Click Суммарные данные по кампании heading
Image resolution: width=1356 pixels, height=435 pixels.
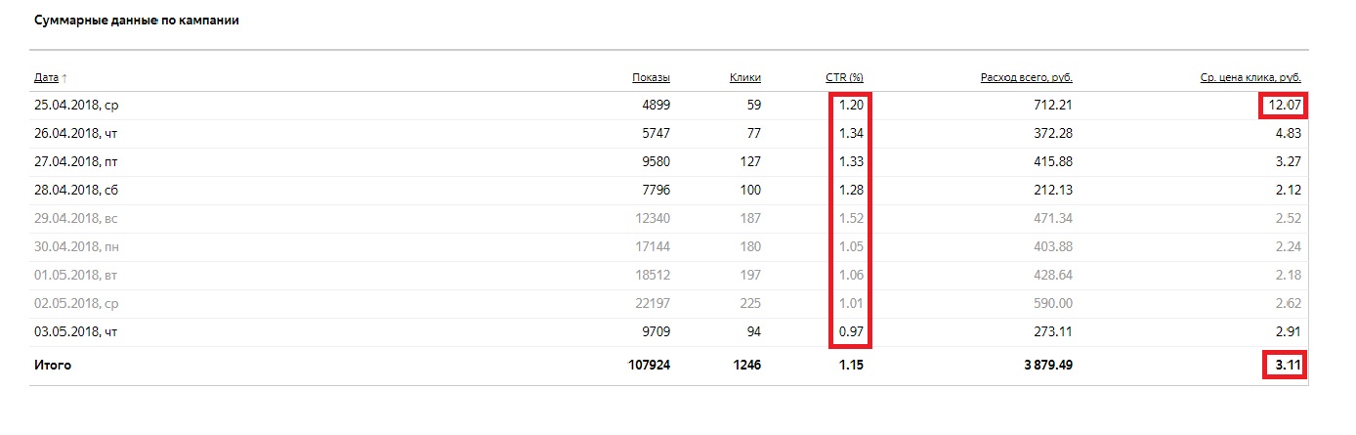pos(137,21)
